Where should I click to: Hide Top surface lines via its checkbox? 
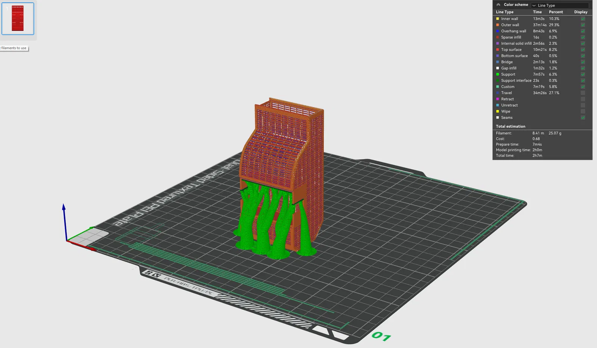coord(583,50)
